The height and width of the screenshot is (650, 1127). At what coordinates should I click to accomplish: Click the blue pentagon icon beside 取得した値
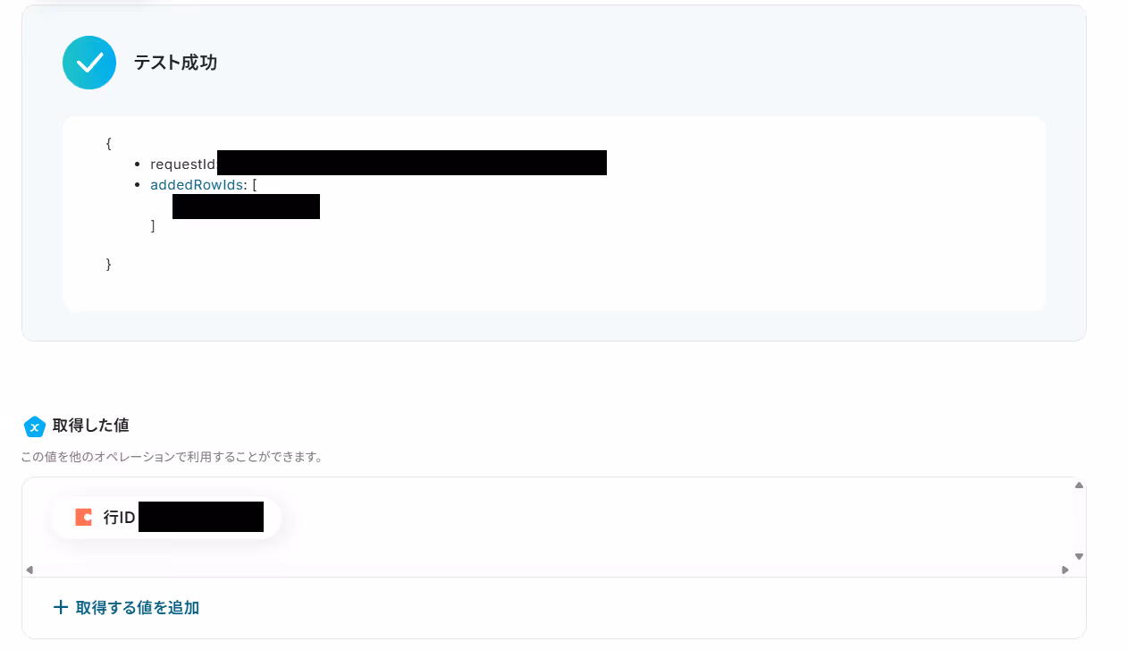34,426
